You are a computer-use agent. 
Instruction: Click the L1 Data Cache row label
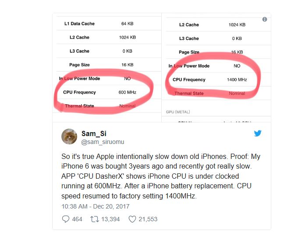click(x=79, y=24)
